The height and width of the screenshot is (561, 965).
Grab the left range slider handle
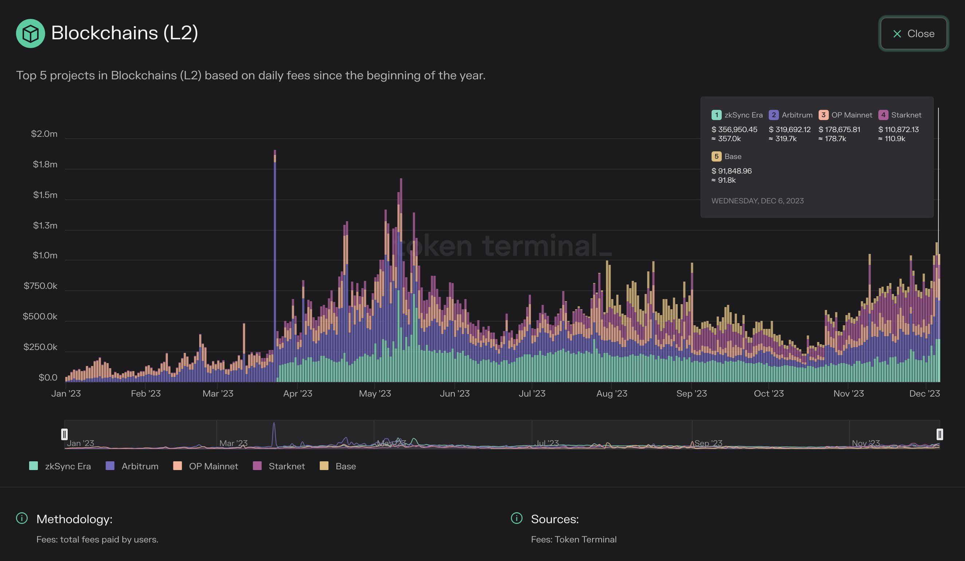pos(64,434)
